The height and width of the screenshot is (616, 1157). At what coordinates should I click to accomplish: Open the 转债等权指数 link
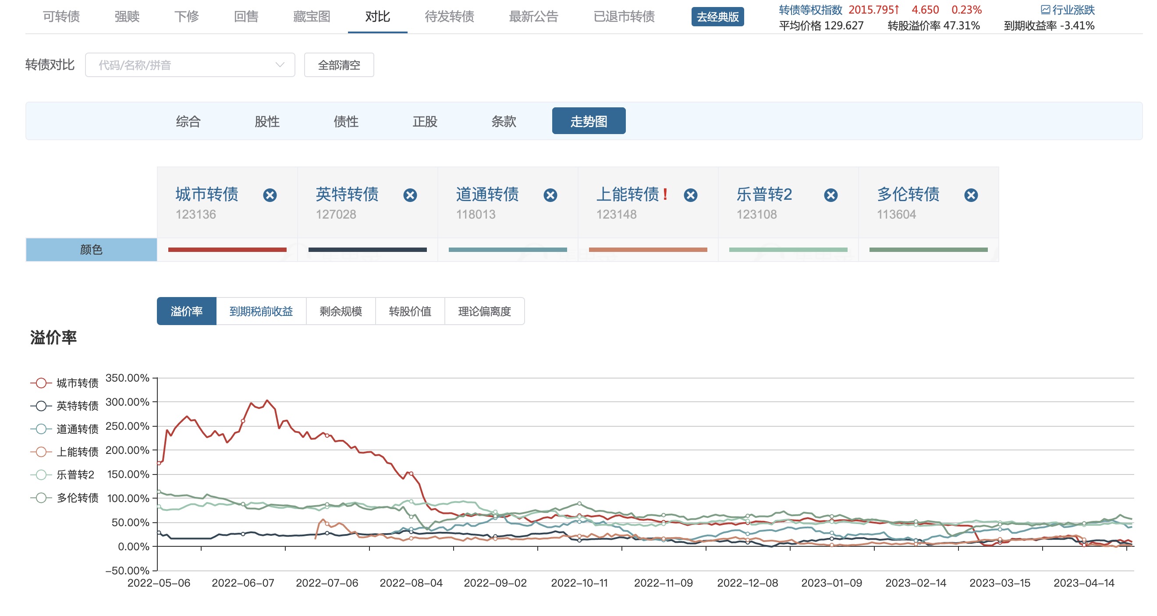coord(810,10)
